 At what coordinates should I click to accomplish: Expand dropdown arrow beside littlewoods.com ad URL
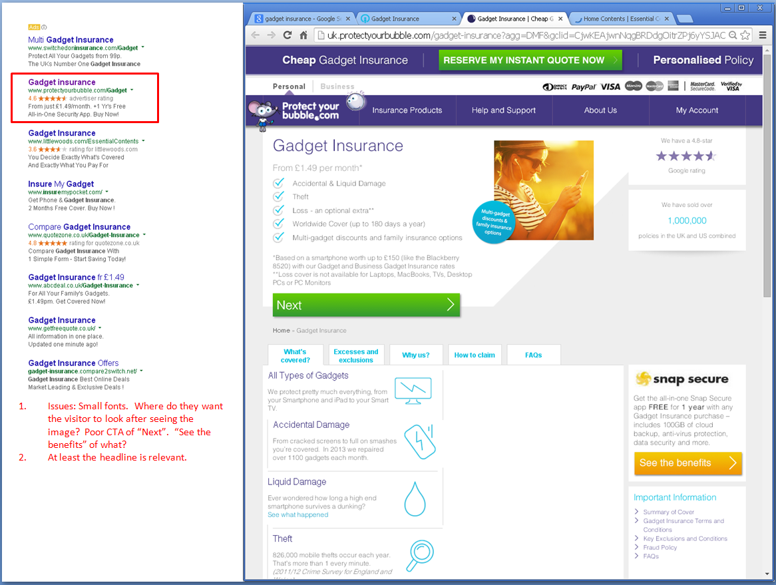pyautogui.click(x=144, y=141)
